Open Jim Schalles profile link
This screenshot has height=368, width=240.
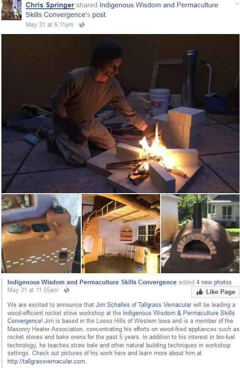point(112,305)
